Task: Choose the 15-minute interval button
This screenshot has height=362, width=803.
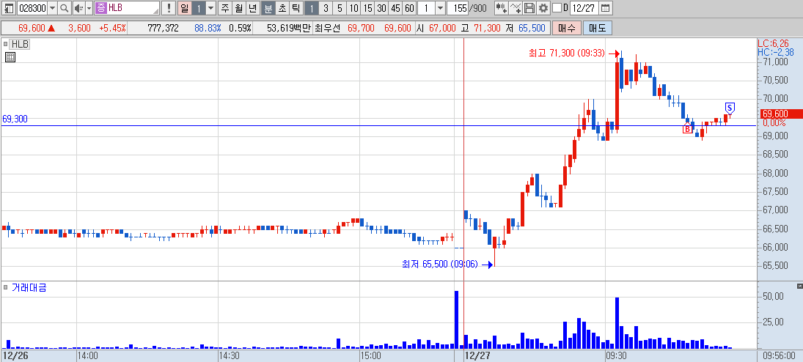Action: point(367,7)
